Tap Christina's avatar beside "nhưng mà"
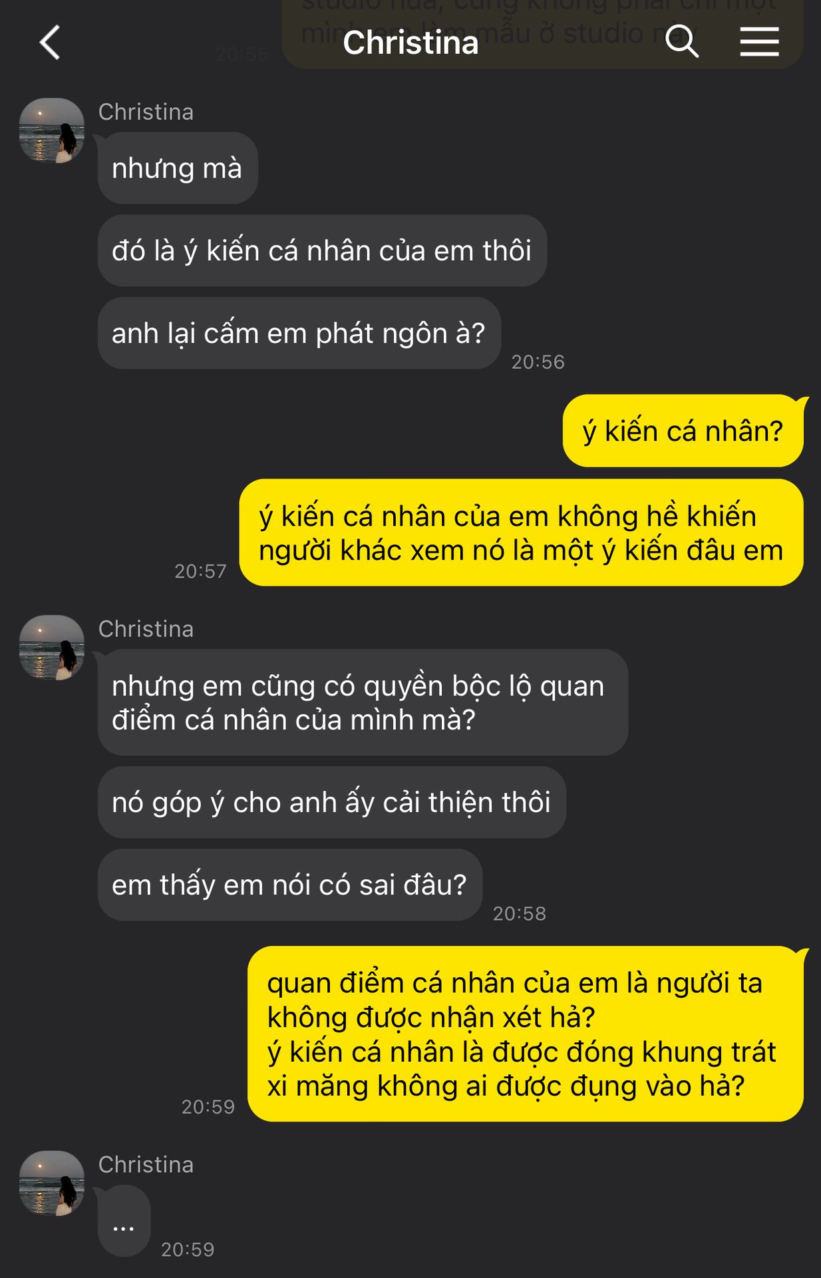 52,130
